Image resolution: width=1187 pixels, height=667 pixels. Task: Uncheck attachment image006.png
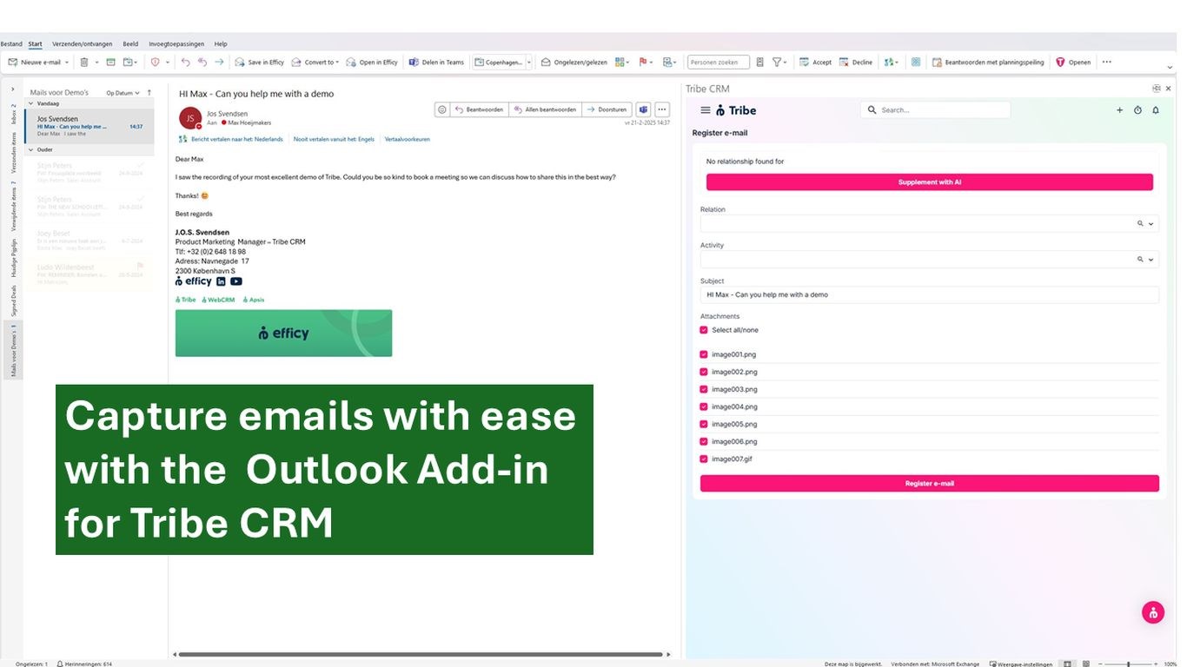[704, 441]
